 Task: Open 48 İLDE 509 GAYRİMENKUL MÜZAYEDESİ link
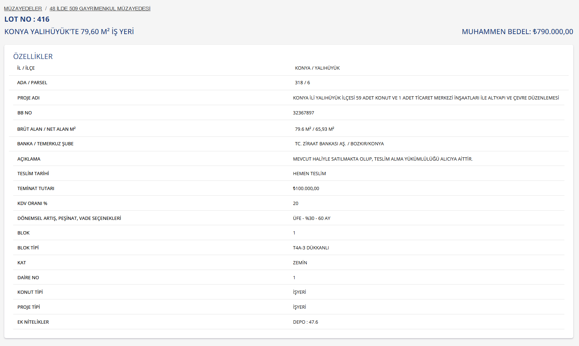coord(100,9)
